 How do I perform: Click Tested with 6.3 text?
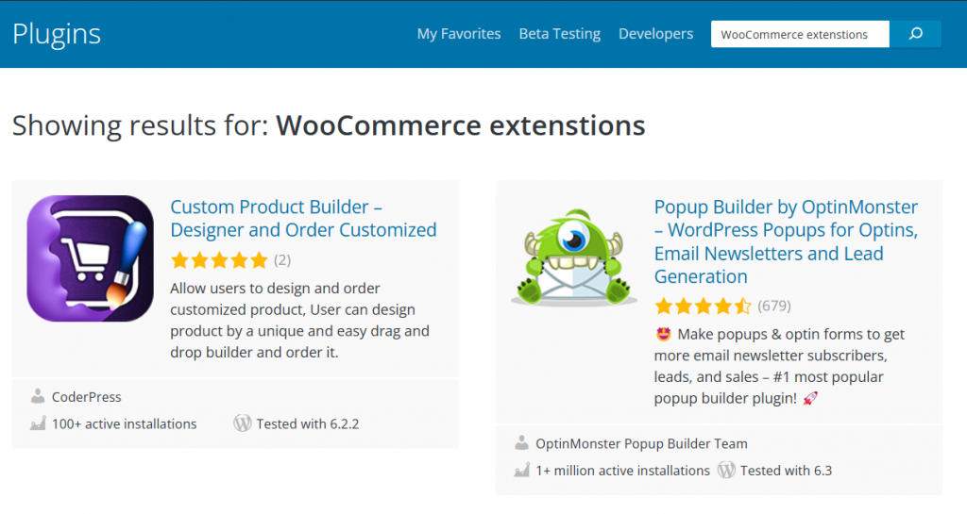[x=786, y=471]
